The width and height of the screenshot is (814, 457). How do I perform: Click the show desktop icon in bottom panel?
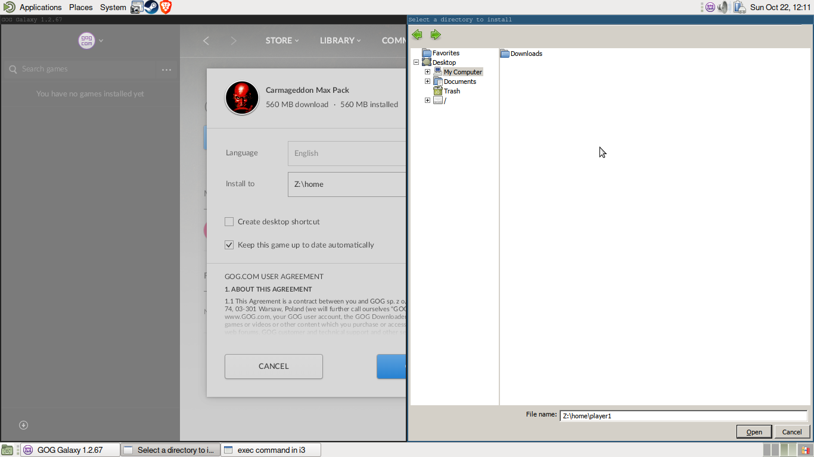(x=7, y=450)
